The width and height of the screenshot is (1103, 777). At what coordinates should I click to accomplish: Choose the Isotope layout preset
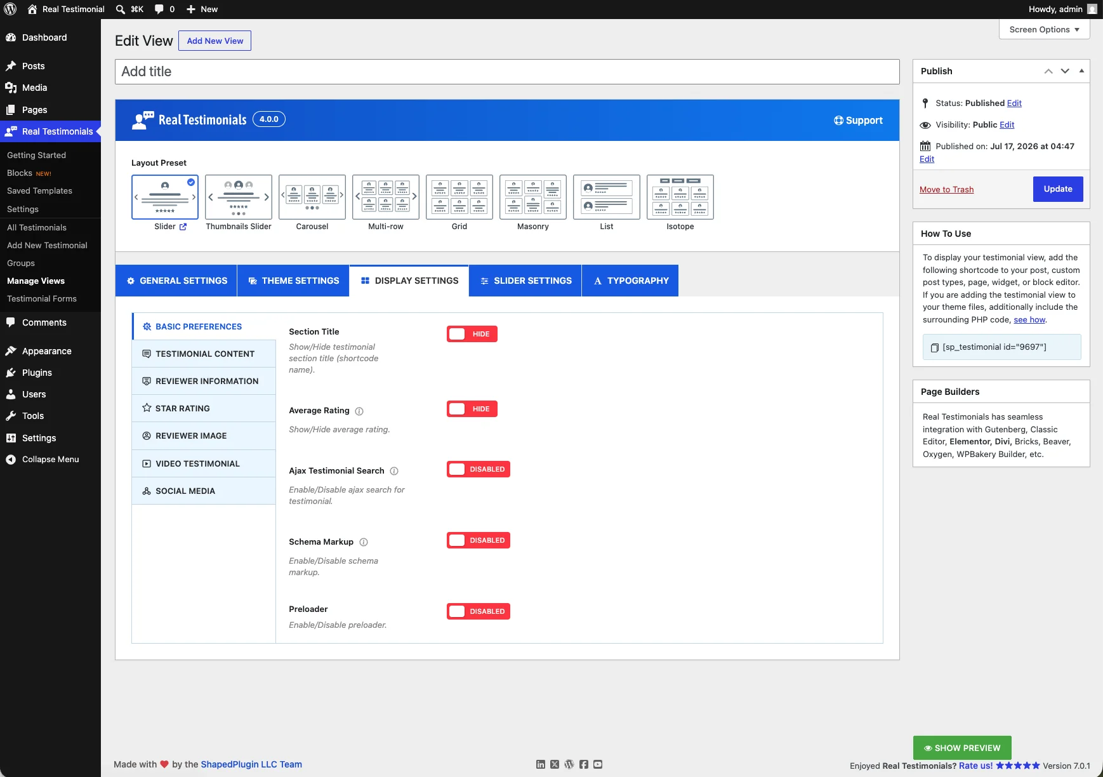[x=680, y=197]
